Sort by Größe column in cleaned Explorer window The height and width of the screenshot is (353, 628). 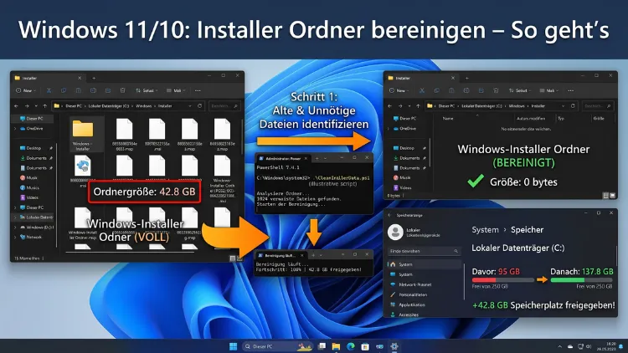(x=599, y=119)
